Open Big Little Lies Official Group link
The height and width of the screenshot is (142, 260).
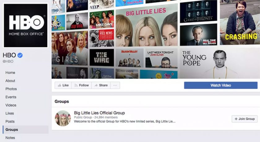[99, 113]
